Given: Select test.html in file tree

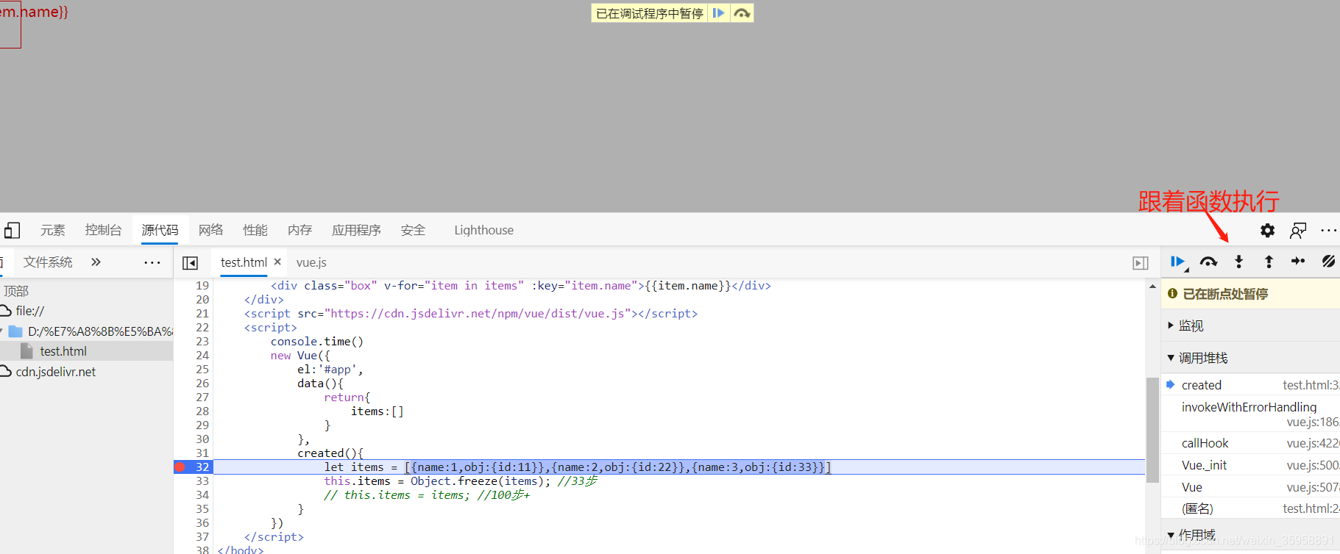Looking at the screenshot, I should click(86, 351).
